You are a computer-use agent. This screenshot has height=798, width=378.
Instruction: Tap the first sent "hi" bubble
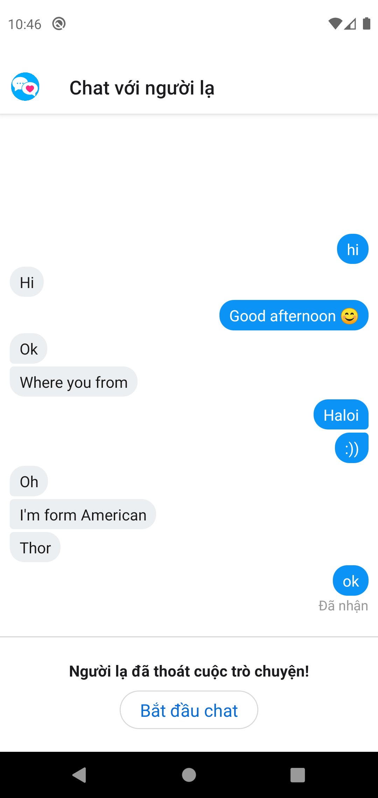point(352,249)
